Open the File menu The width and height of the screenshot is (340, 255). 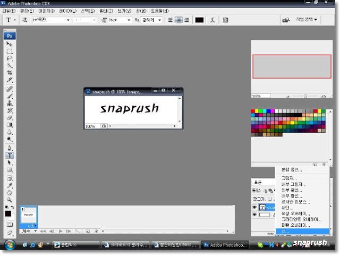pos(8,11)
